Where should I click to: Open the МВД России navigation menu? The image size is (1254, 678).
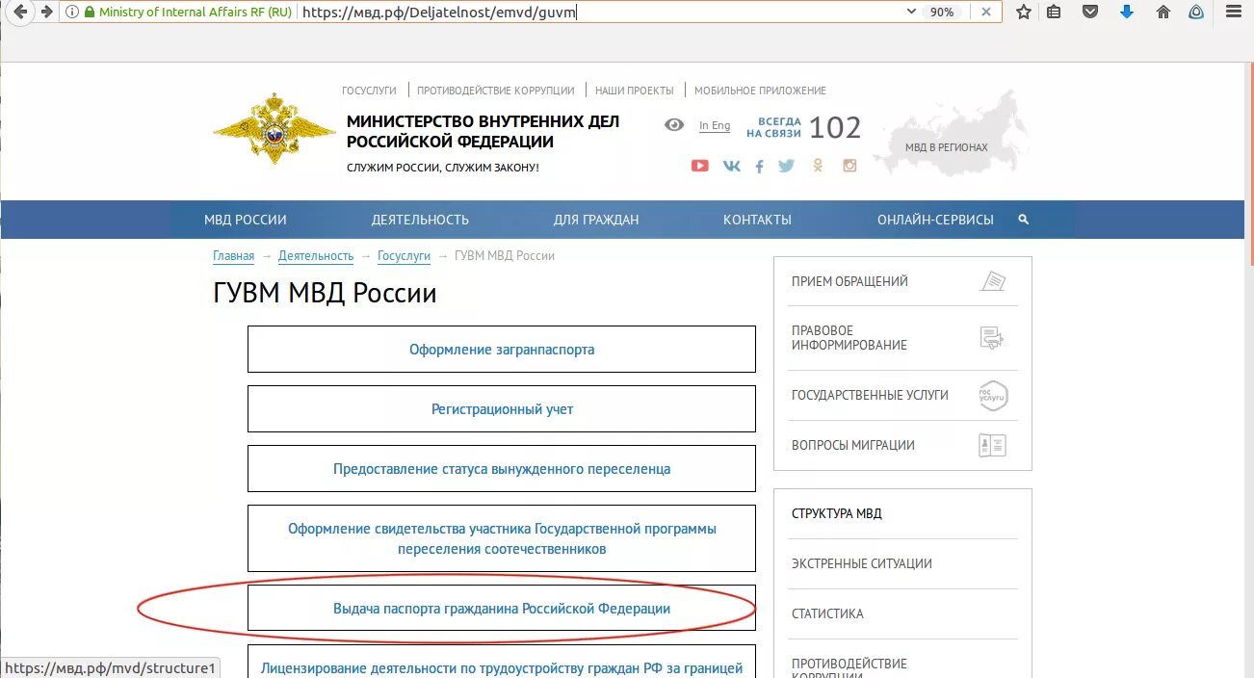(246, 220)
